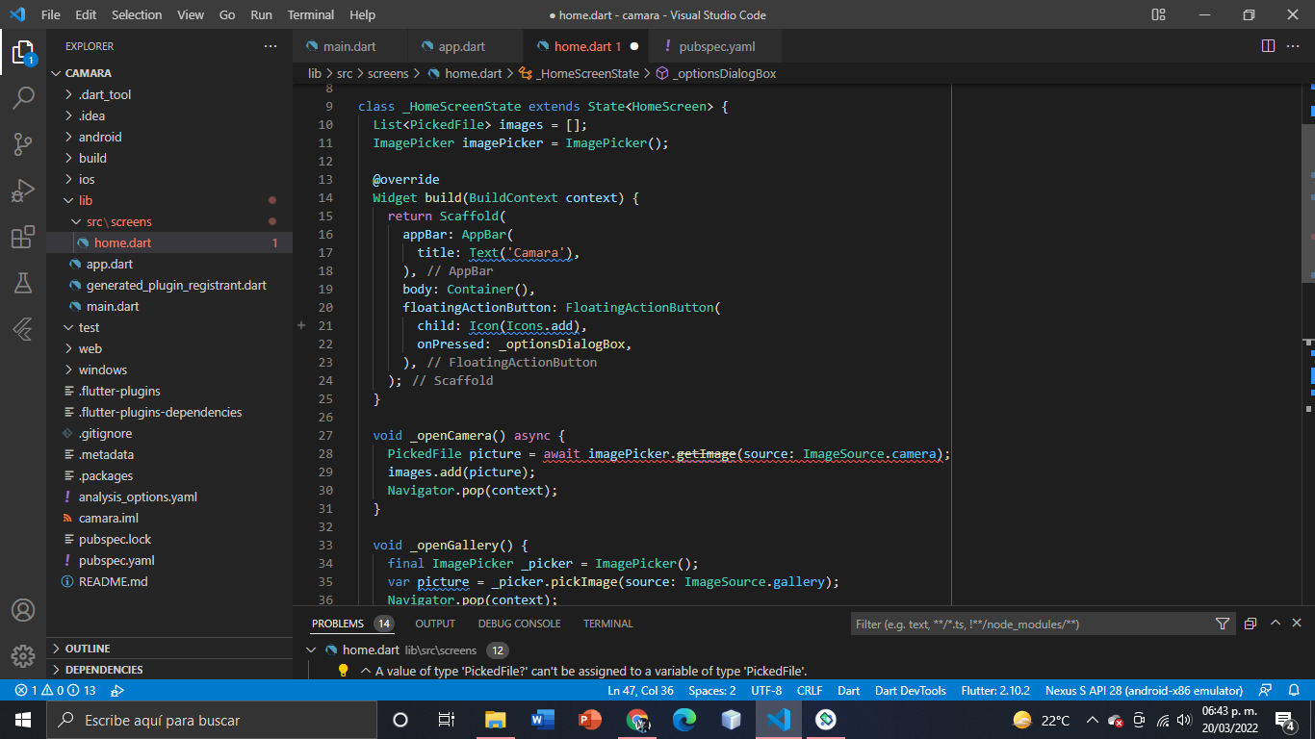Switch to the main.dart tab
1315x739 pixels.
[349, 46]
